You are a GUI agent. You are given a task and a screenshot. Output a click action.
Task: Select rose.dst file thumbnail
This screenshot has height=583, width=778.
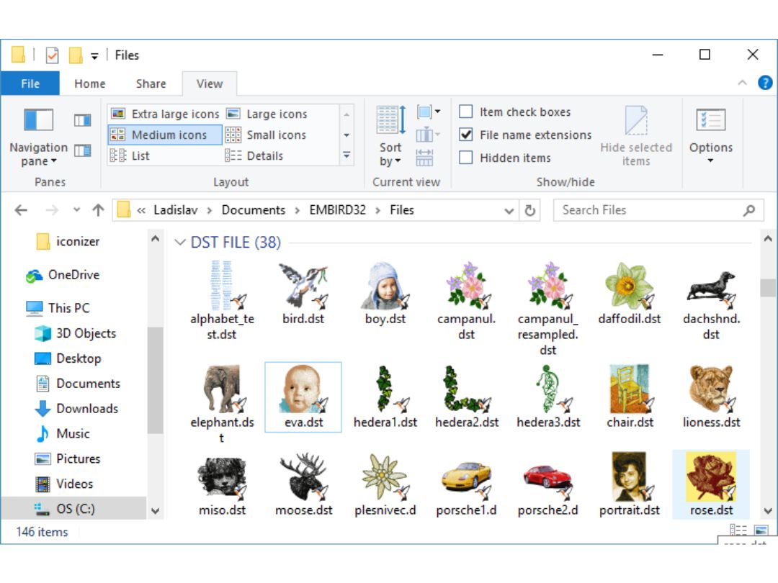coord(711,484)
